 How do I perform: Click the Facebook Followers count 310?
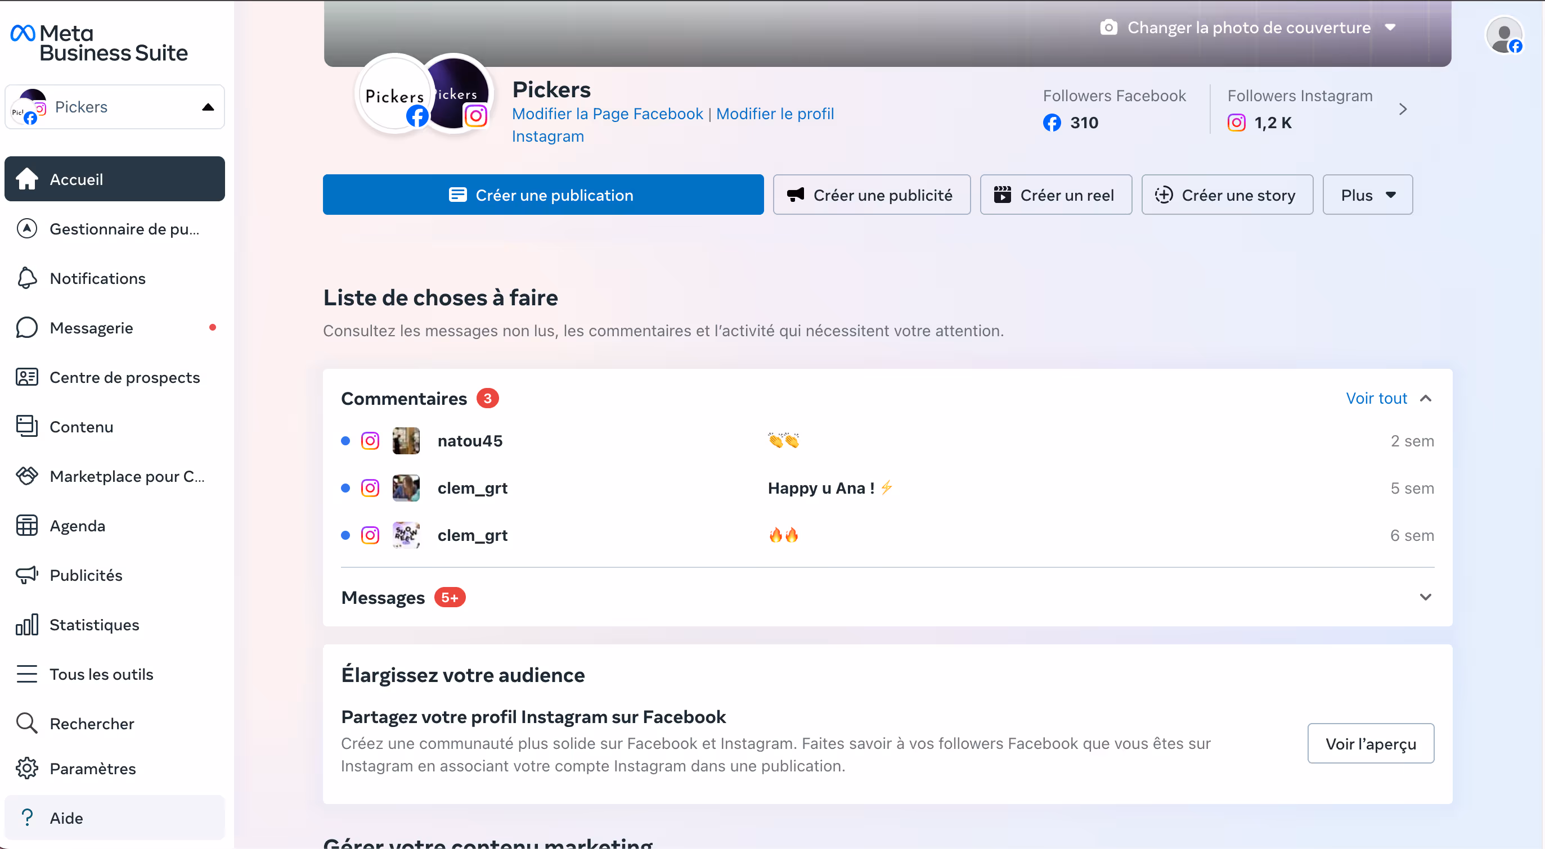[1084, 123]
